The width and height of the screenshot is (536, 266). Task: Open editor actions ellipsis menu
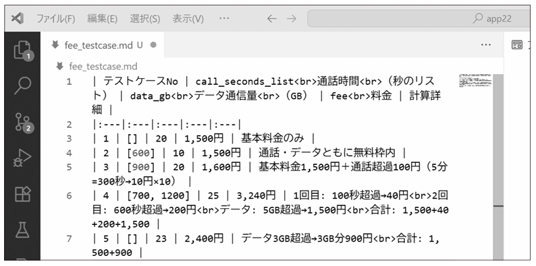click(486, 44)
